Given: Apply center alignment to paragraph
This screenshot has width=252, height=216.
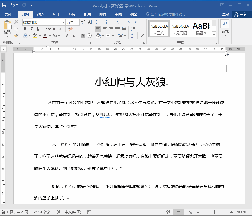Looking at the screenshot, I should (x=105, y=29).
